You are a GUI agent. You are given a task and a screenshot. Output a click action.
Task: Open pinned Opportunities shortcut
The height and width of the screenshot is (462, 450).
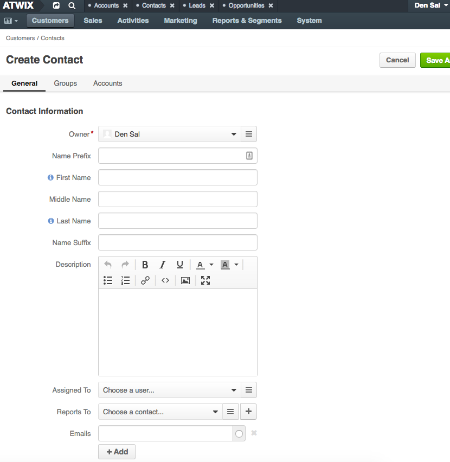[x=246, y=5]
